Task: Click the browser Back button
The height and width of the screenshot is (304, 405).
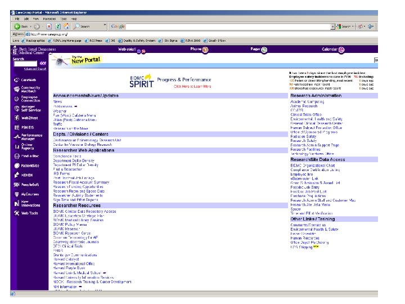Action: tap(21, 26)
